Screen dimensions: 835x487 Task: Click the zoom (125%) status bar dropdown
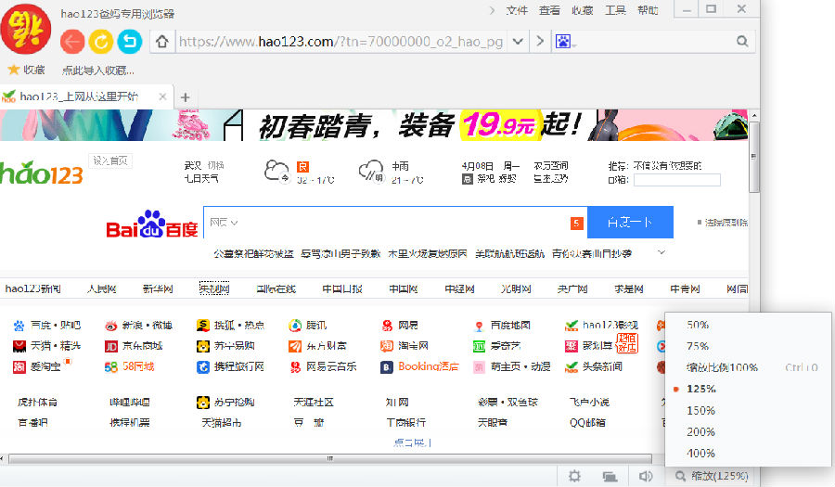(712, 476)
